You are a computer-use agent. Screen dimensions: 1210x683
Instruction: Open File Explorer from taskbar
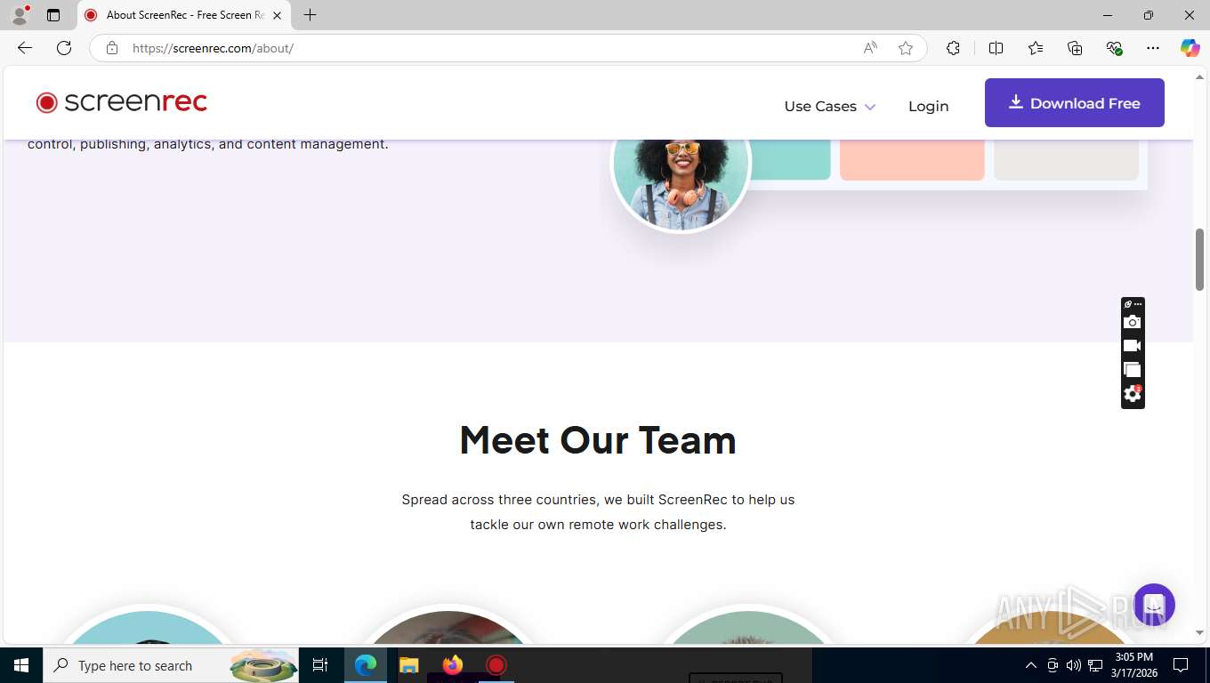pos(408,665)
